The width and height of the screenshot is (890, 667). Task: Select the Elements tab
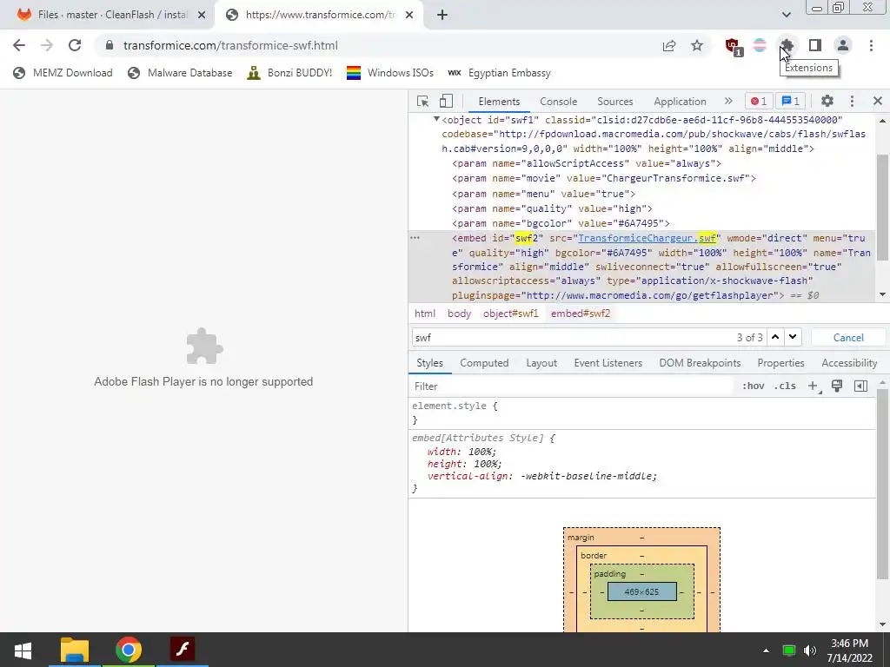[499, 102]
